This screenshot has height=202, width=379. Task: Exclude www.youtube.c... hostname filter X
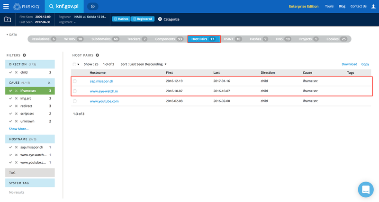[x=16, y=162]
